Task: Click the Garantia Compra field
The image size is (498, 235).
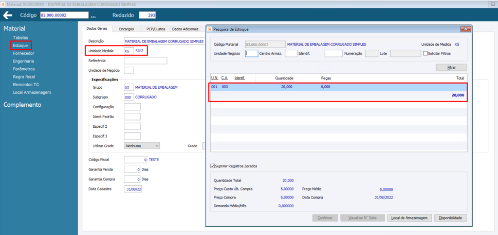Action: (132, 179)
